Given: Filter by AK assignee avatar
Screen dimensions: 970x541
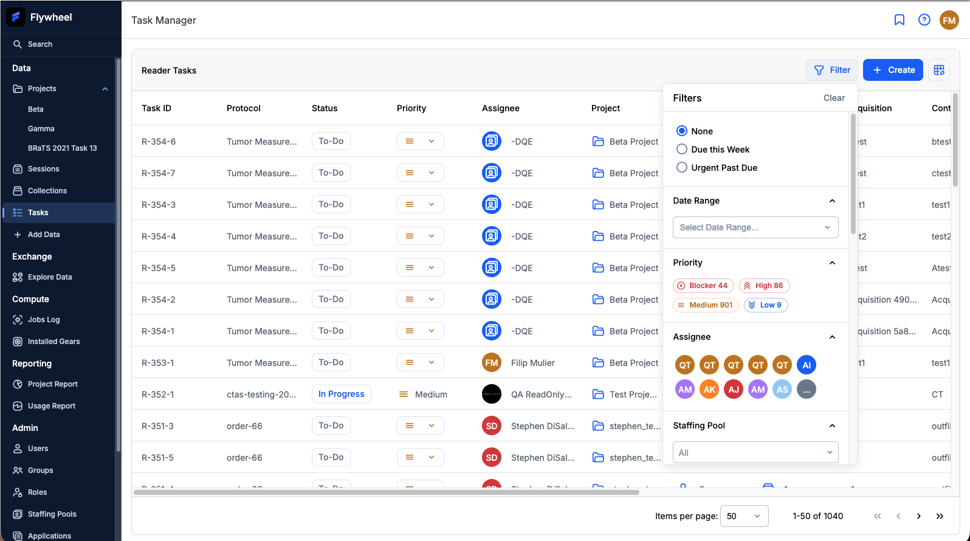Looking at the screenshot, I should [x=709, y=389].
